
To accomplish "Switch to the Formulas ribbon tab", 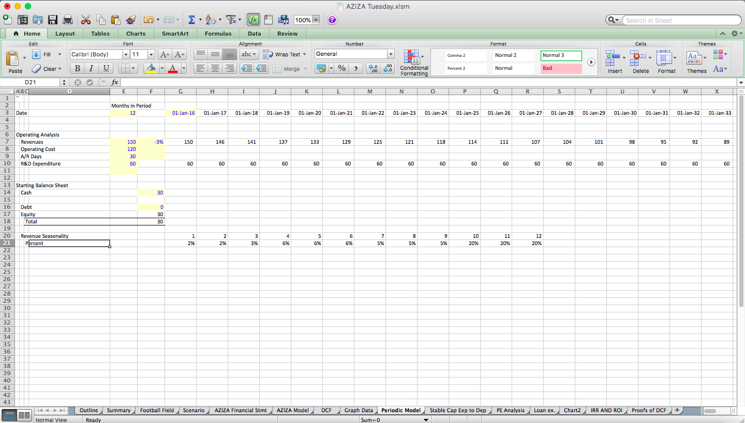I will [218, 33].
